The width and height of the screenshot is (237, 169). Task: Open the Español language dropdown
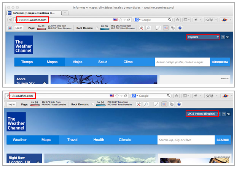tap(203, 37)
